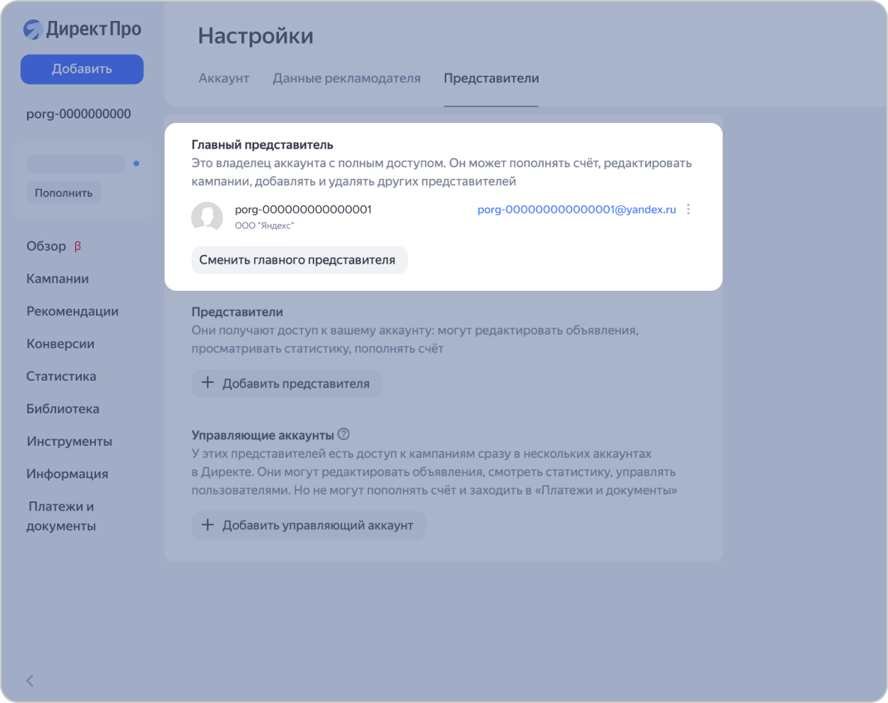Go to Кампании in the sidebar
The height and width of the screenshot is (703, 888).
pos(58,279)
